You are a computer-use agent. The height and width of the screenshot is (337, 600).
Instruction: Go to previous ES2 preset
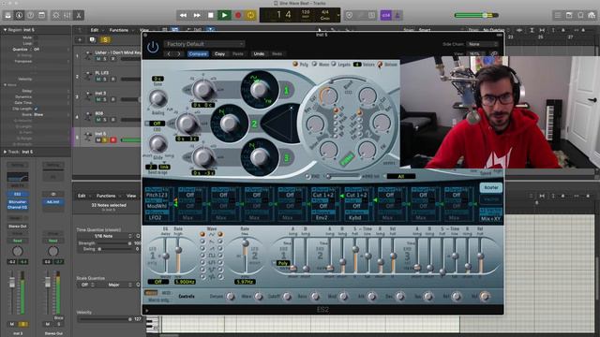pyautogui.click(x=169, y=54)
